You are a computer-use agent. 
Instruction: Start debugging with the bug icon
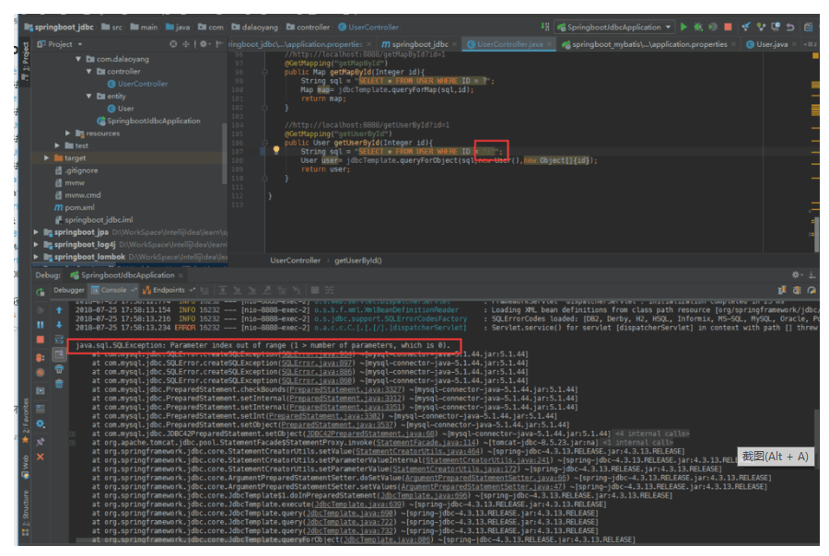[x=698, y=27]
